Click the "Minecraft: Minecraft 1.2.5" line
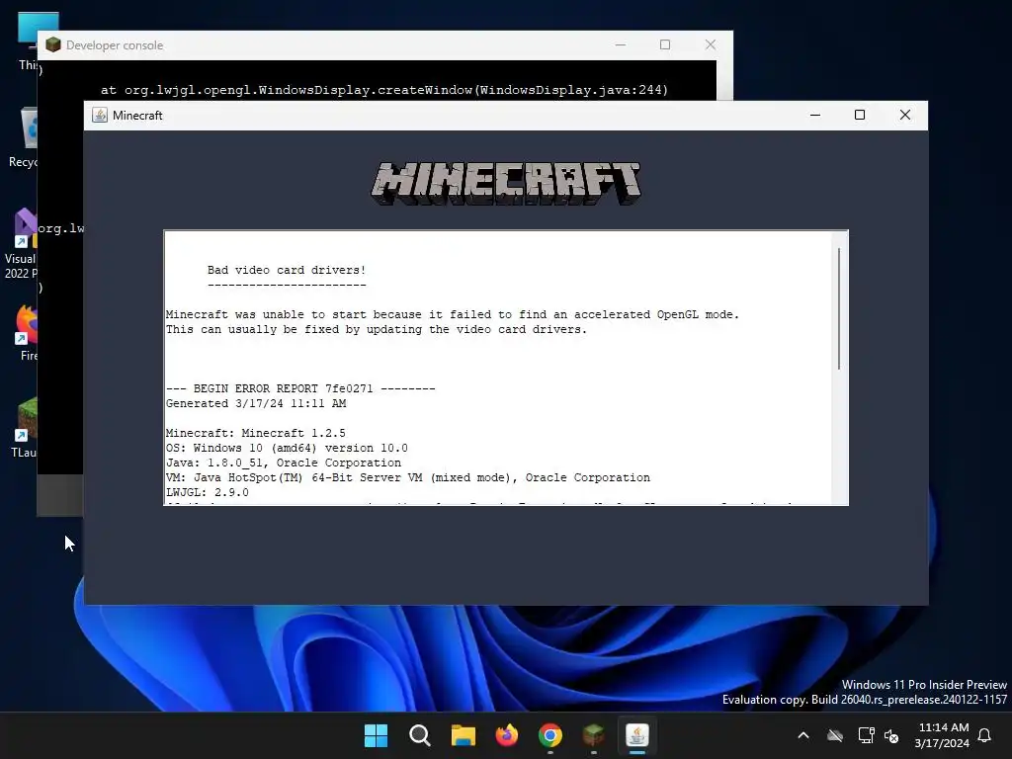The width and height of the screenshot is (1012, 759). click(x=256, y=433)
